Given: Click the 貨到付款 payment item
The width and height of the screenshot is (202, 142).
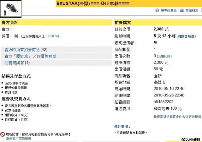Looking at the screenshot, I should 11,92.
